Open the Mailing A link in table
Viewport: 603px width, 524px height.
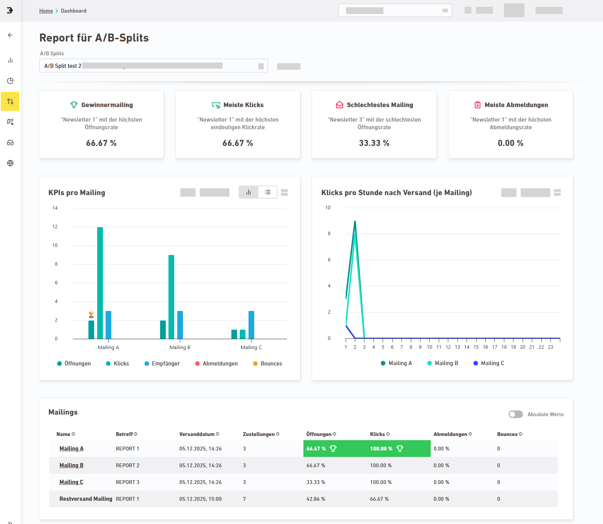[71, 449]
